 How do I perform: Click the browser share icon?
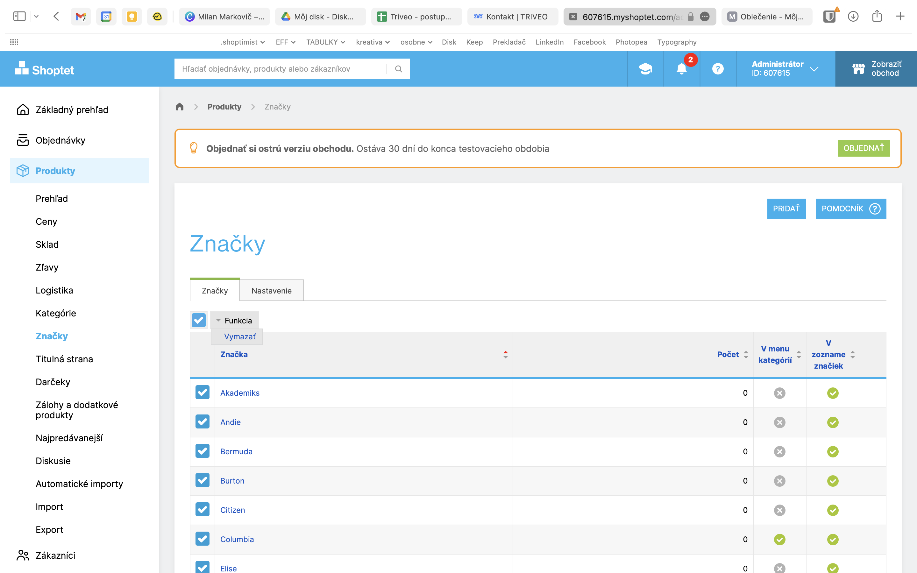point(877,16)
